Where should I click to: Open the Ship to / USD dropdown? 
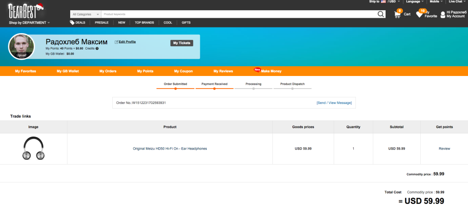[384, 1]
